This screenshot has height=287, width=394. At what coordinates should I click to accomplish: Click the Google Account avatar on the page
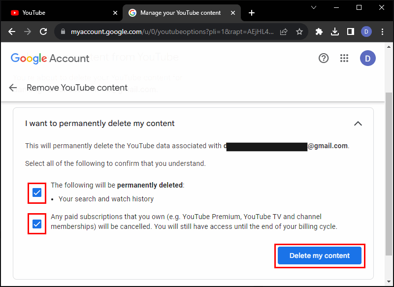367,59
